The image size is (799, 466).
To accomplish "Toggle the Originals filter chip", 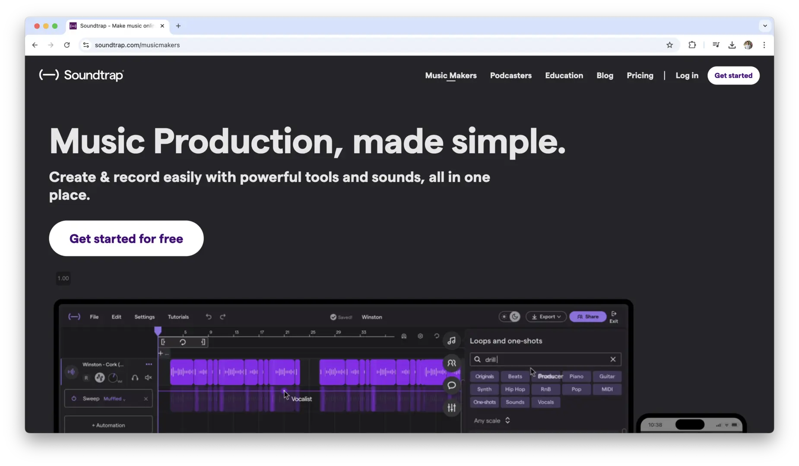I will pos(485,376).
